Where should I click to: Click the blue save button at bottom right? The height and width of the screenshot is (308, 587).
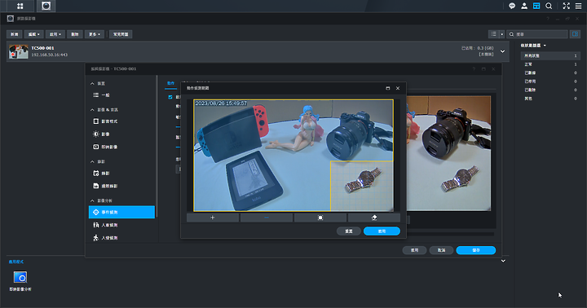pos(476,250)
